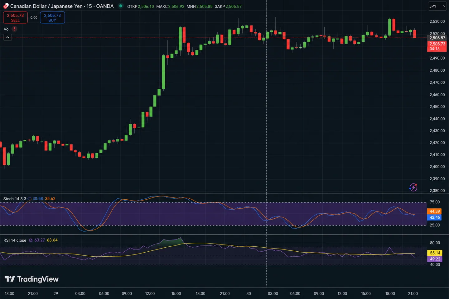Click the 80.00 RSI scale label
This screenshot has height=299, width=449.
click(x=435, y=243)
